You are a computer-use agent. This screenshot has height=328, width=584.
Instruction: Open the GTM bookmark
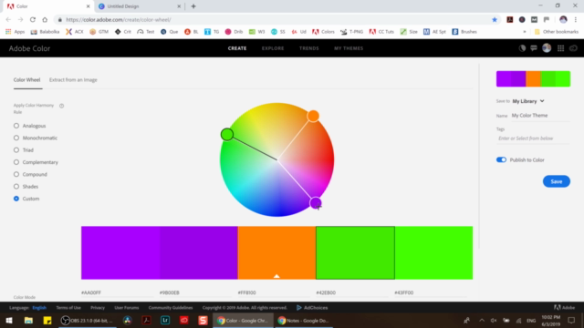coord(99,32)
